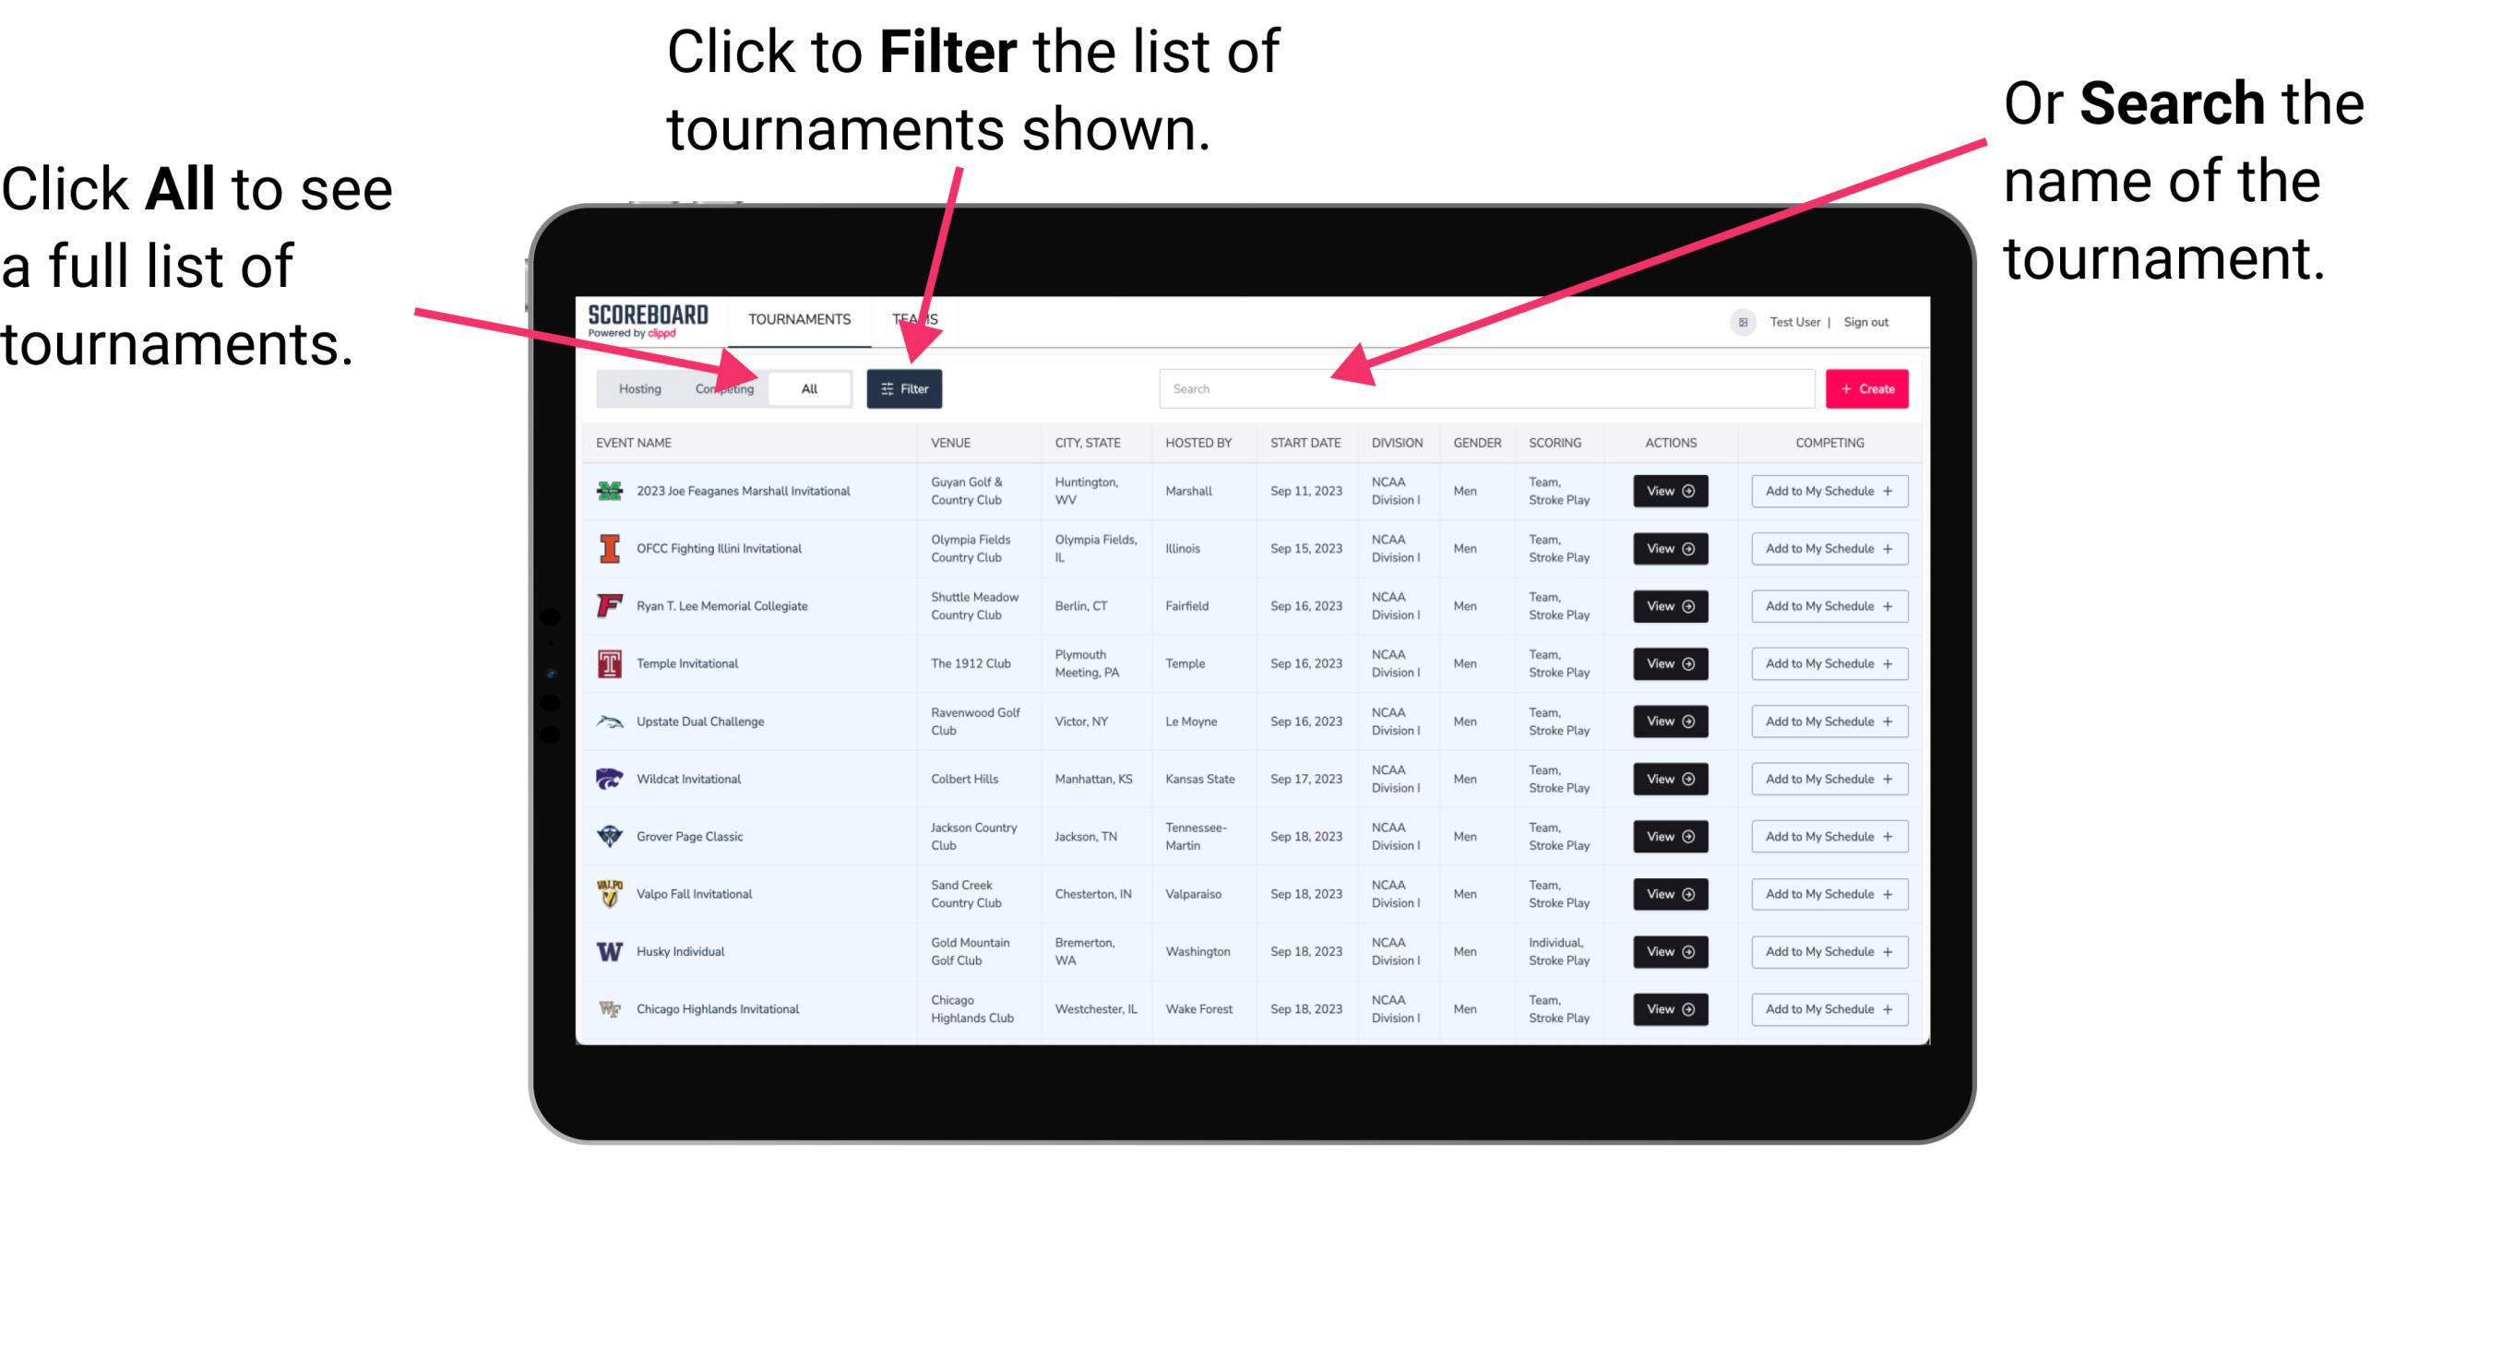The image size is (2502, 1346).
Task: Click the Wake Forest team icon
Action: (x=608, y=1007)
